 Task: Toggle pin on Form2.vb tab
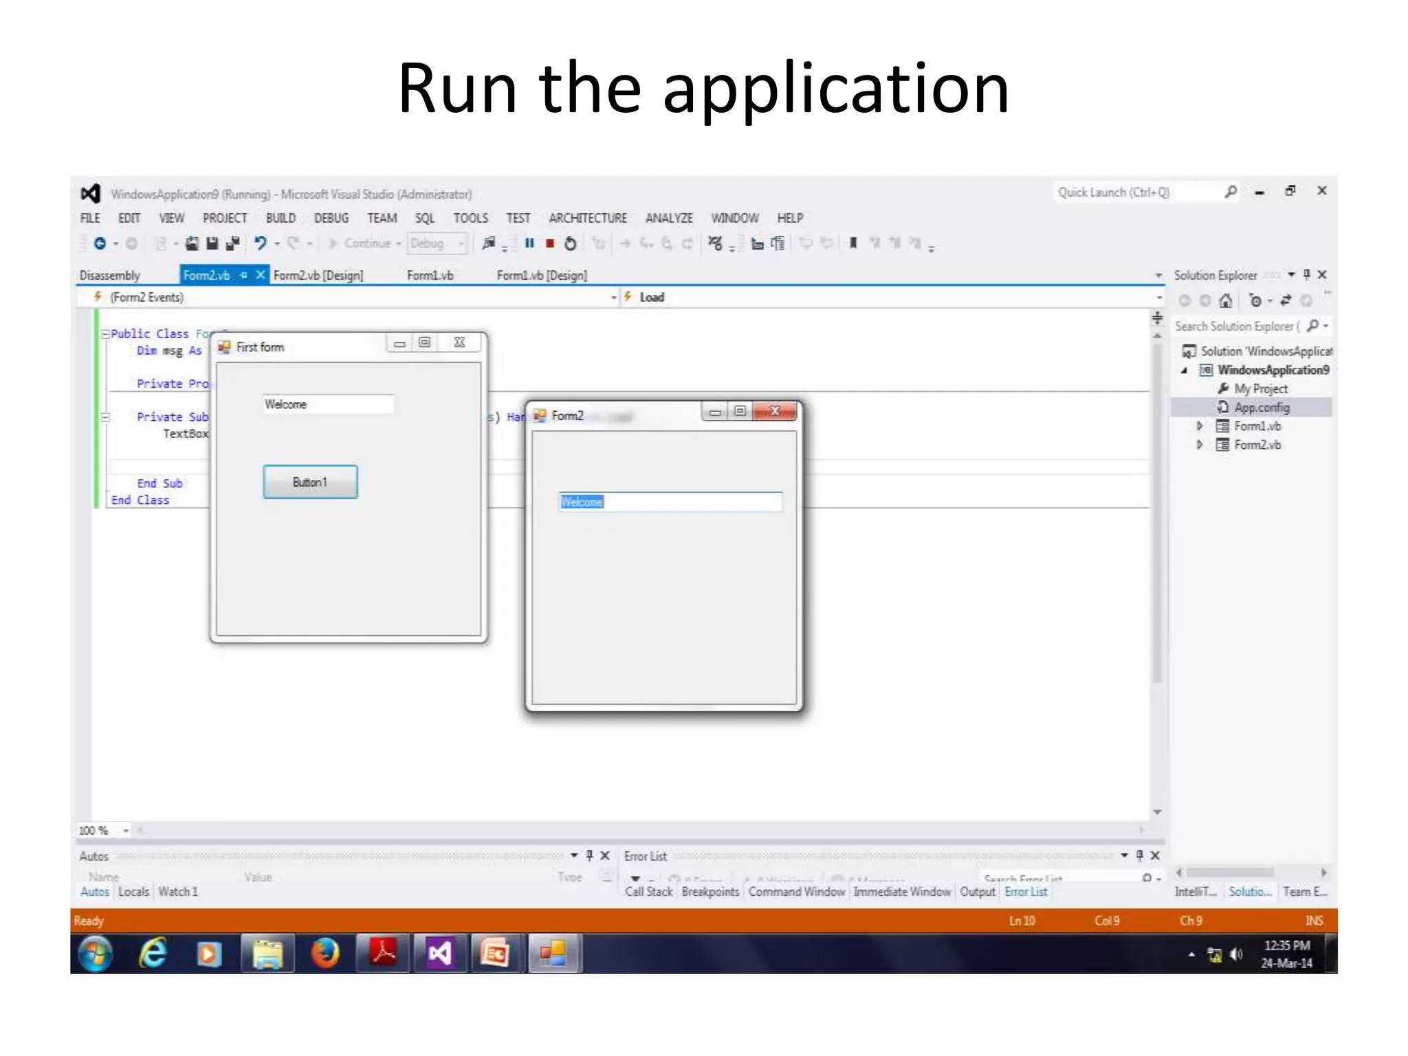[x=243, y=275]
